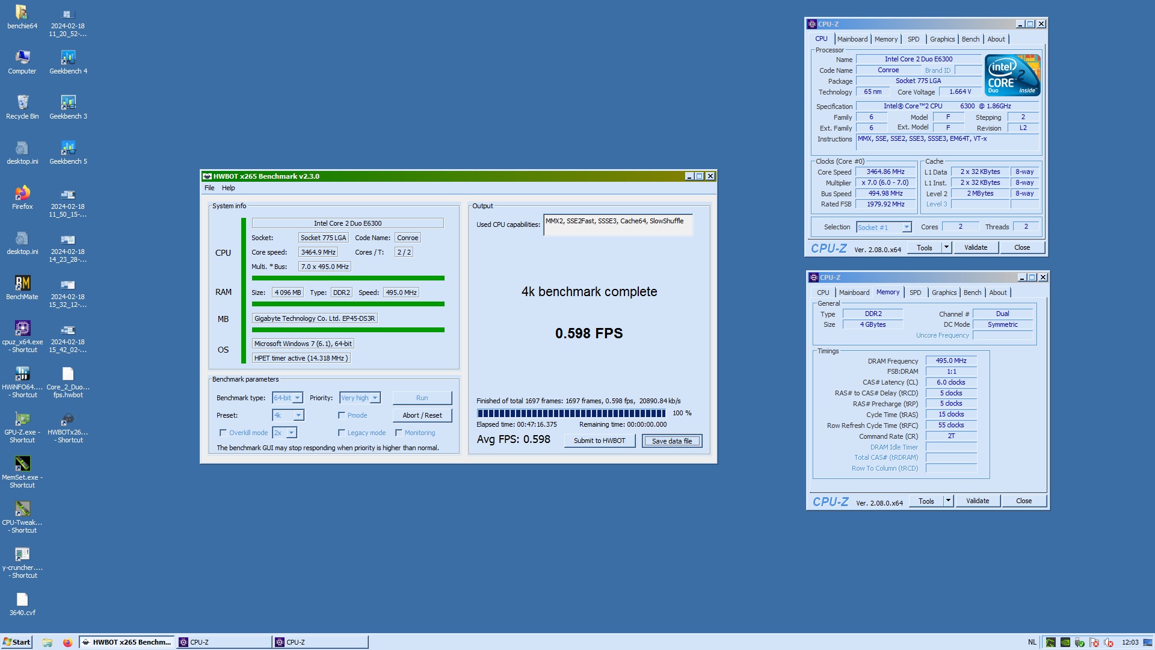Switch to Mainboard tab in CPU-Z CPU window
The width and height of the screenshot is (1155, 650).
(x=852, y=39)
